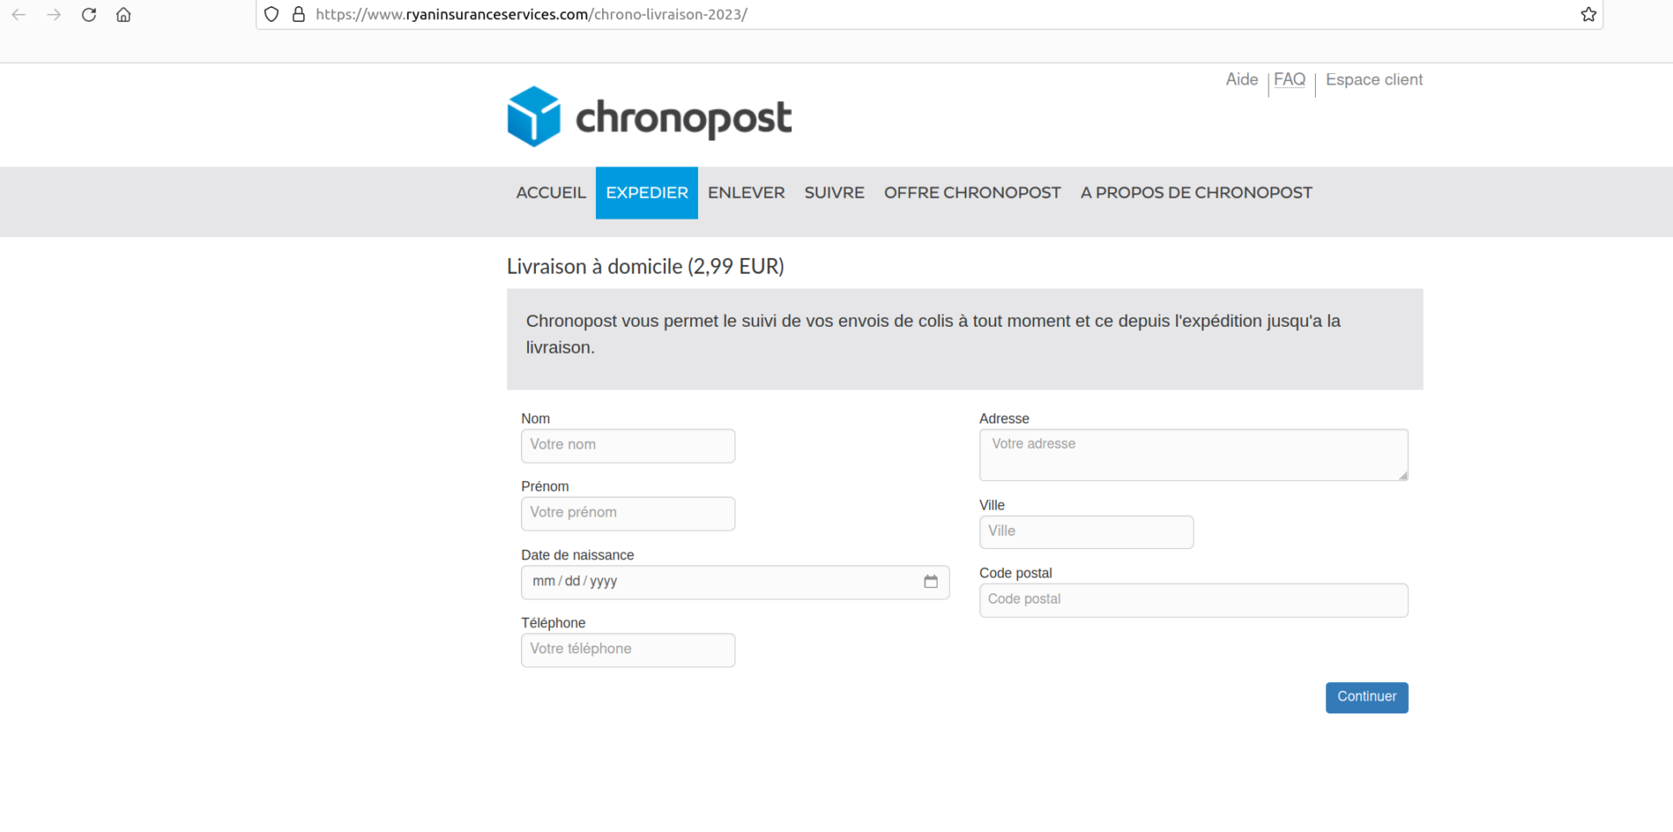
Task: Click the 'Livraison à domicile (2,99 EUR)' heading
Action: (645, 267)
